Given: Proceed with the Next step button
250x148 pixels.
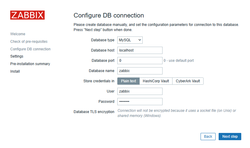Looking at the screenshot, I should pyautogui.click(x=230, y=137).
